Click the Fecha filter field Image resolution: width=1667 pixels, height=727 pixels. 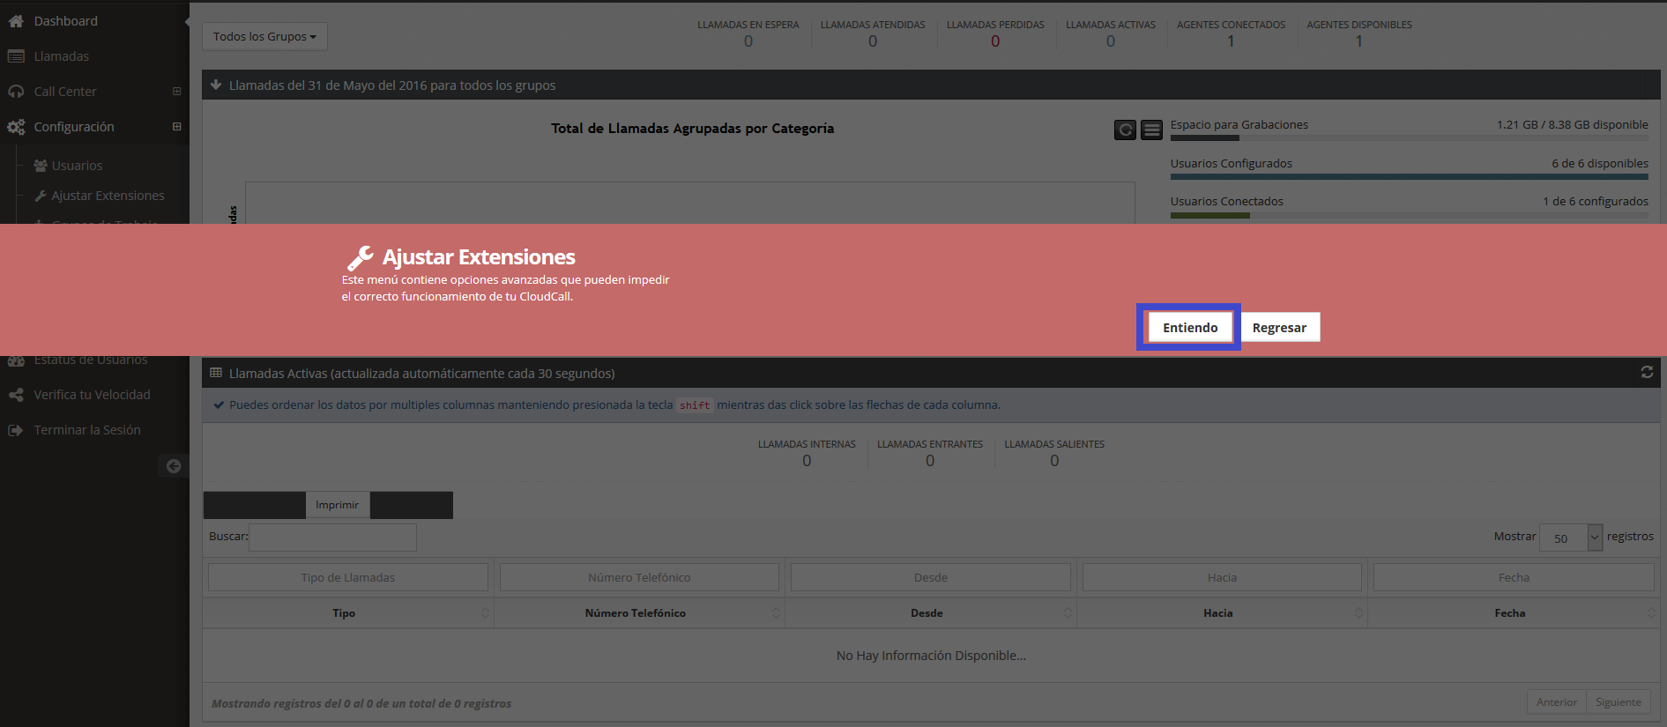click(x=1514, y=577)
